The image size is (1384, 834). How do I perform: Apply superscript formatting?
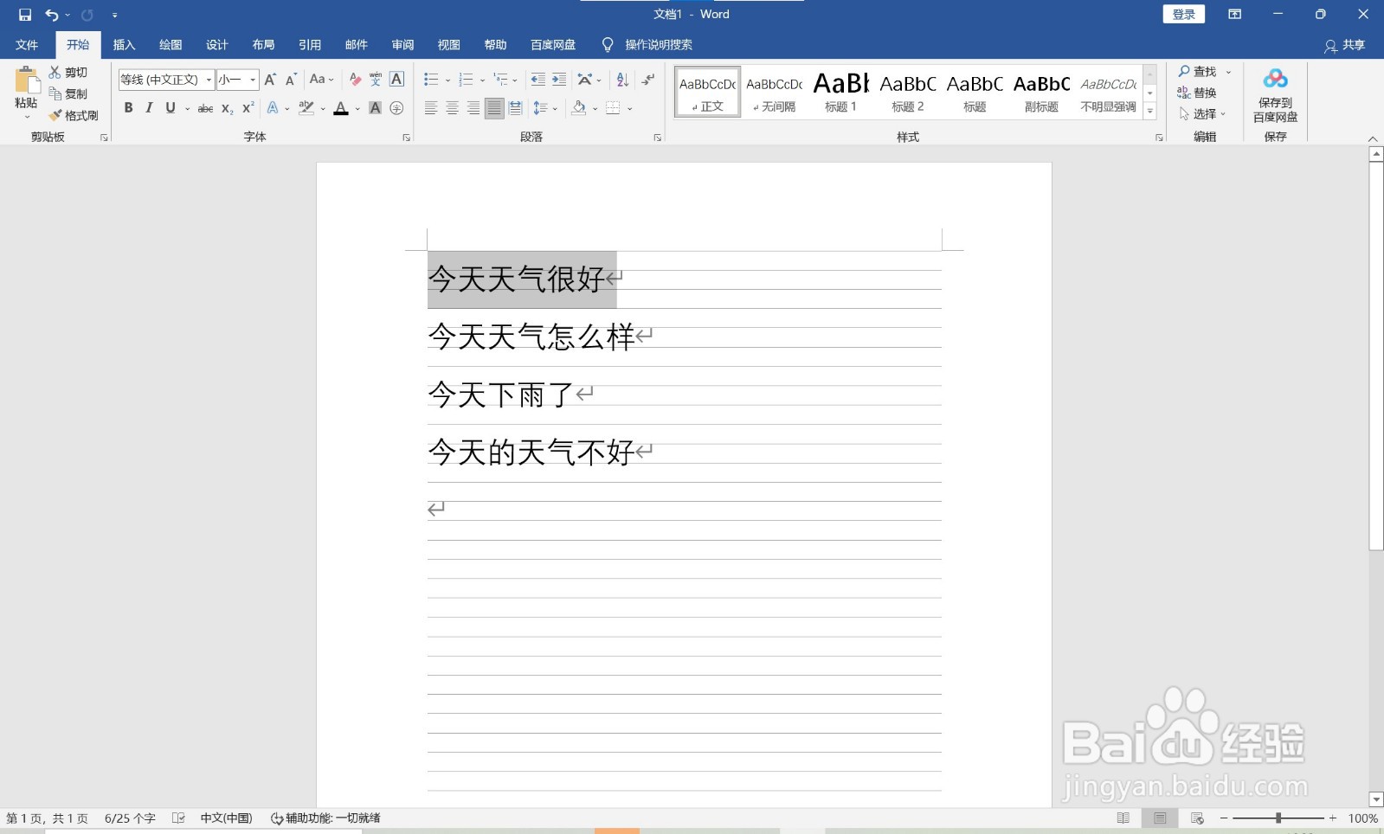click(248, 108)
